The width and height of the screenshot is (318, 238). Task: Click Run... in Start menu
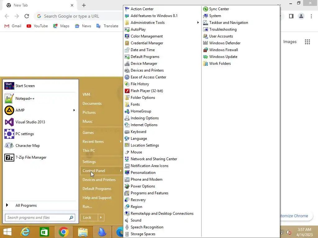(x=87, y=207)
